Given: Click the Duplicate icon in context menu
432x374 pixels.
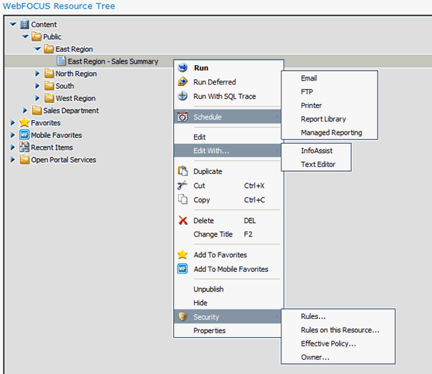Looking at the screenshot, I should point(183,171).
